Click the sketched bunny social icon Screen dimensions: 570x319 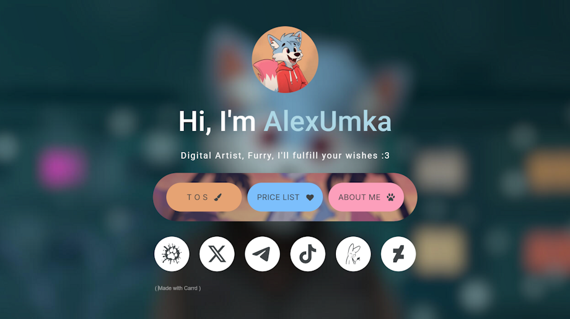[353, 254]
